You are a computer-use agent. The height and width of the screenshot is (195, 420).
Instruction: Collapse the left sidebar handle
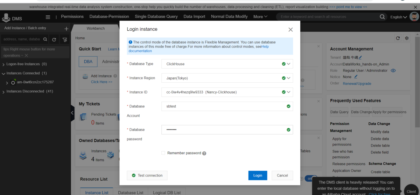tap(72, 113)
